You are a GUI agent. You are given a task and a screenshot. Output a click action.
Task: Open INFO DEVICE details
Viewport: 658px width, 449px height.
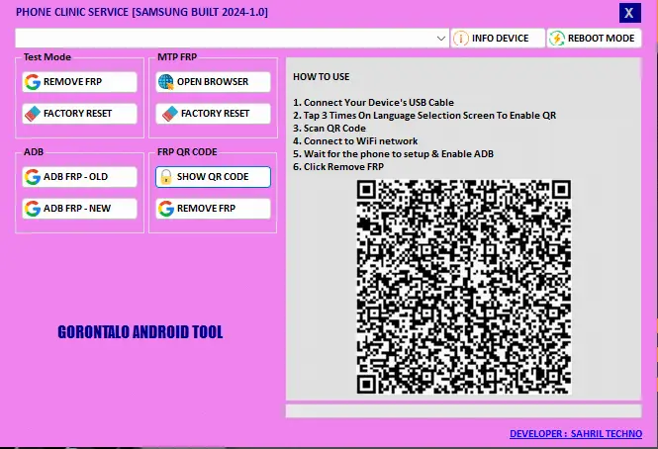(x=498, y=39)
